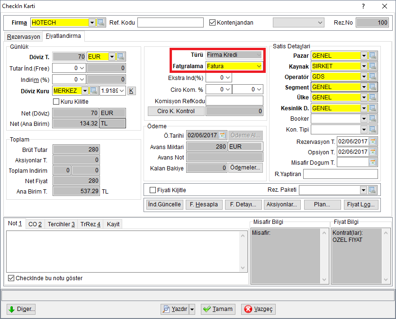Enable the Kuru Kilitle checkbox
This screenshot has width=396, height=319.
(56, 101)
